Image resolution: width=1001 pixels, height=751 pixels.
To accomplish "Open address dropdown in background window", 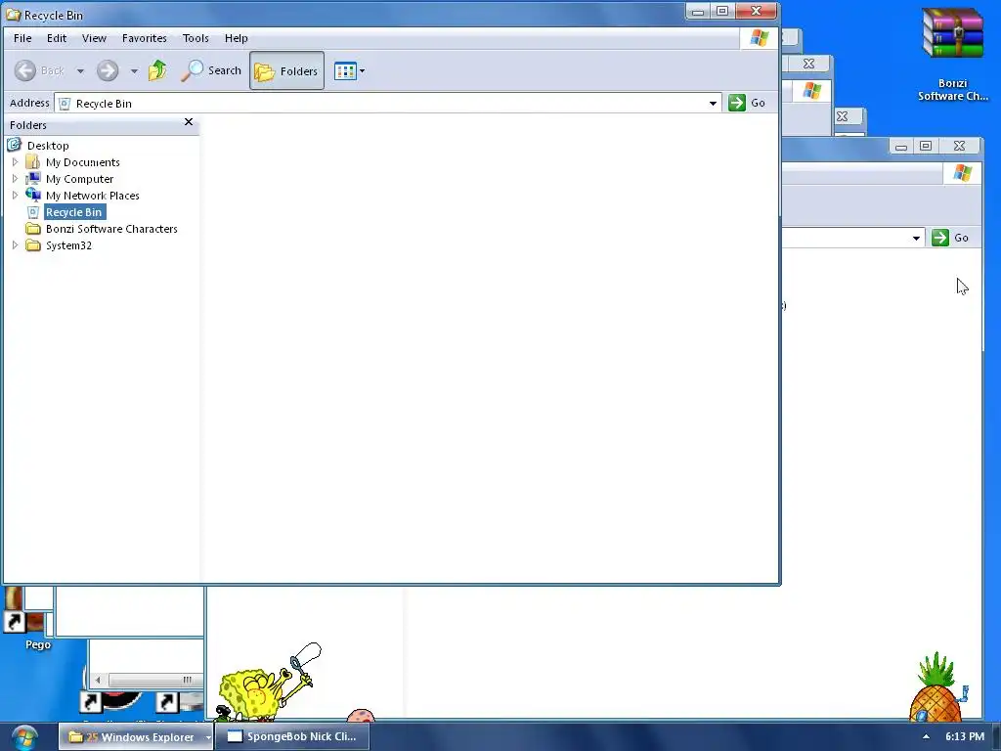I will 916,238.
